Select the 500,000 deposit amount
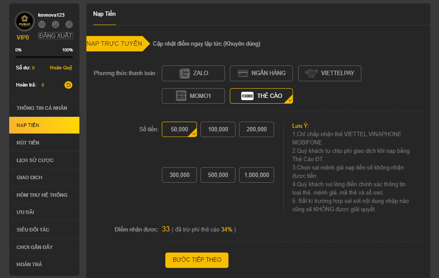Screen dimensions: 439x278 coord(218,175)
